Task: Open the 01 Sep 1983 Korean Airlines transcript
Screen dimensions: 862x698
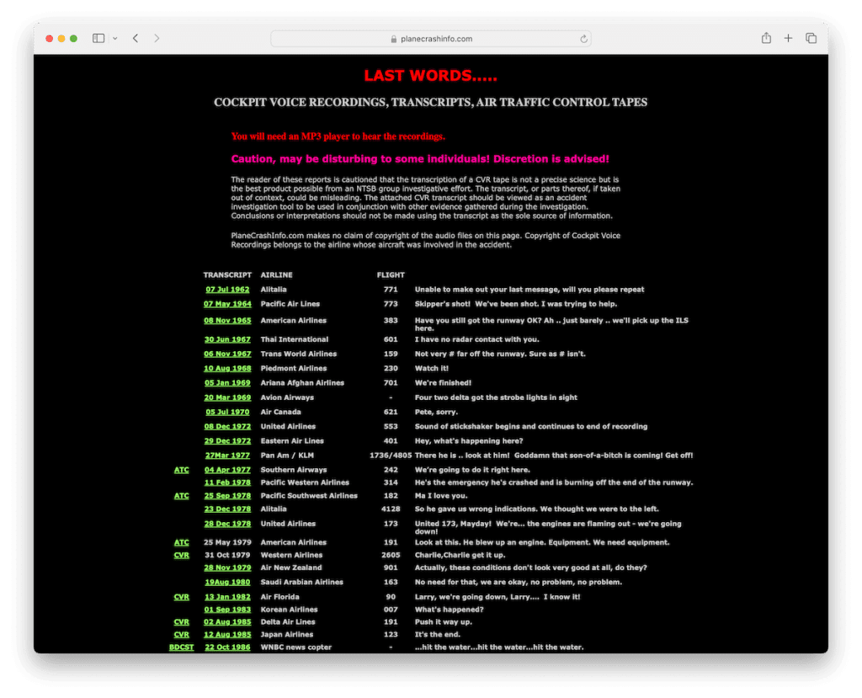Action: (227, 610)
